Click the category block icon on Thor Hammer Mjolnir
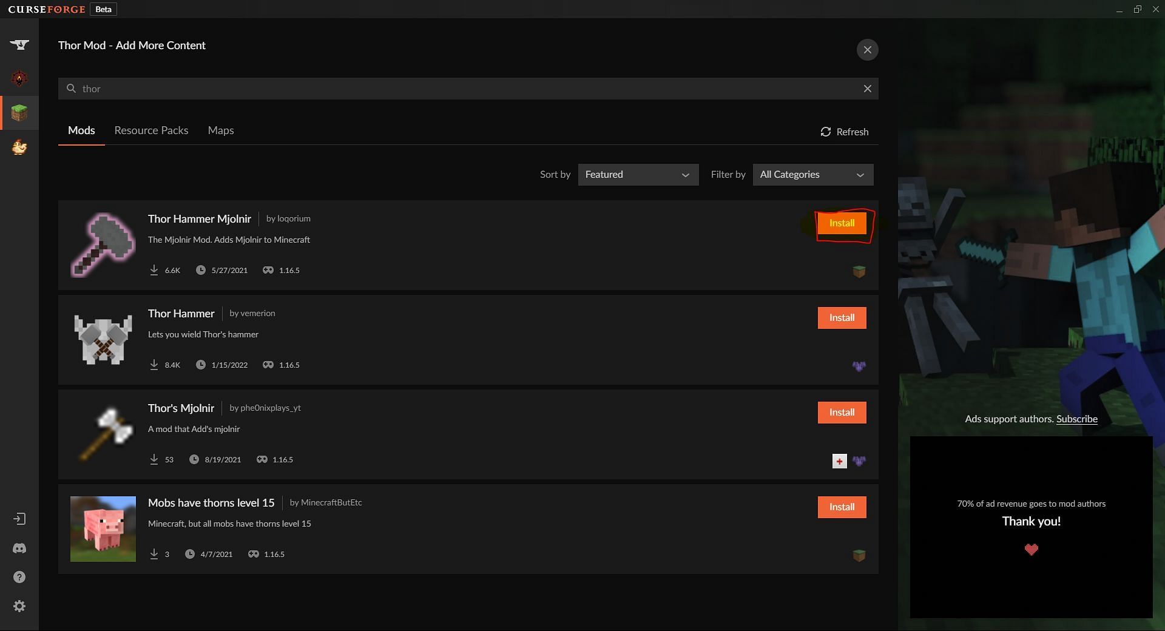The height and width of the screenshot is (631, 1165). click(859, 272)
